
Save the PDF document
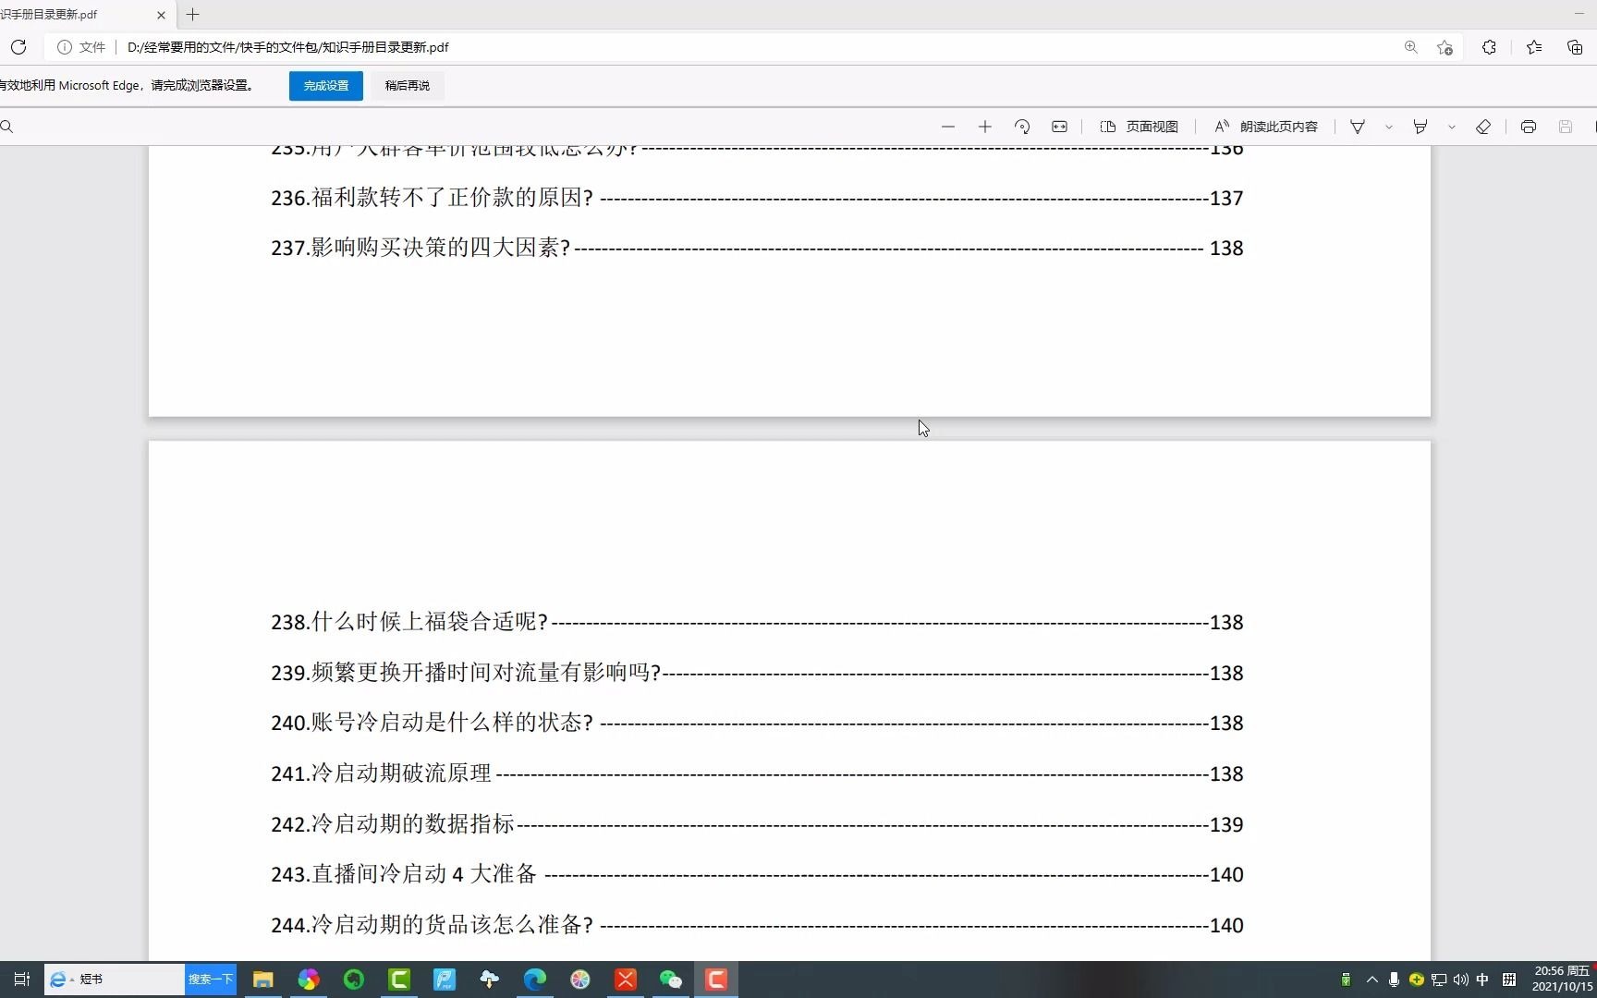click(1566, 127)
